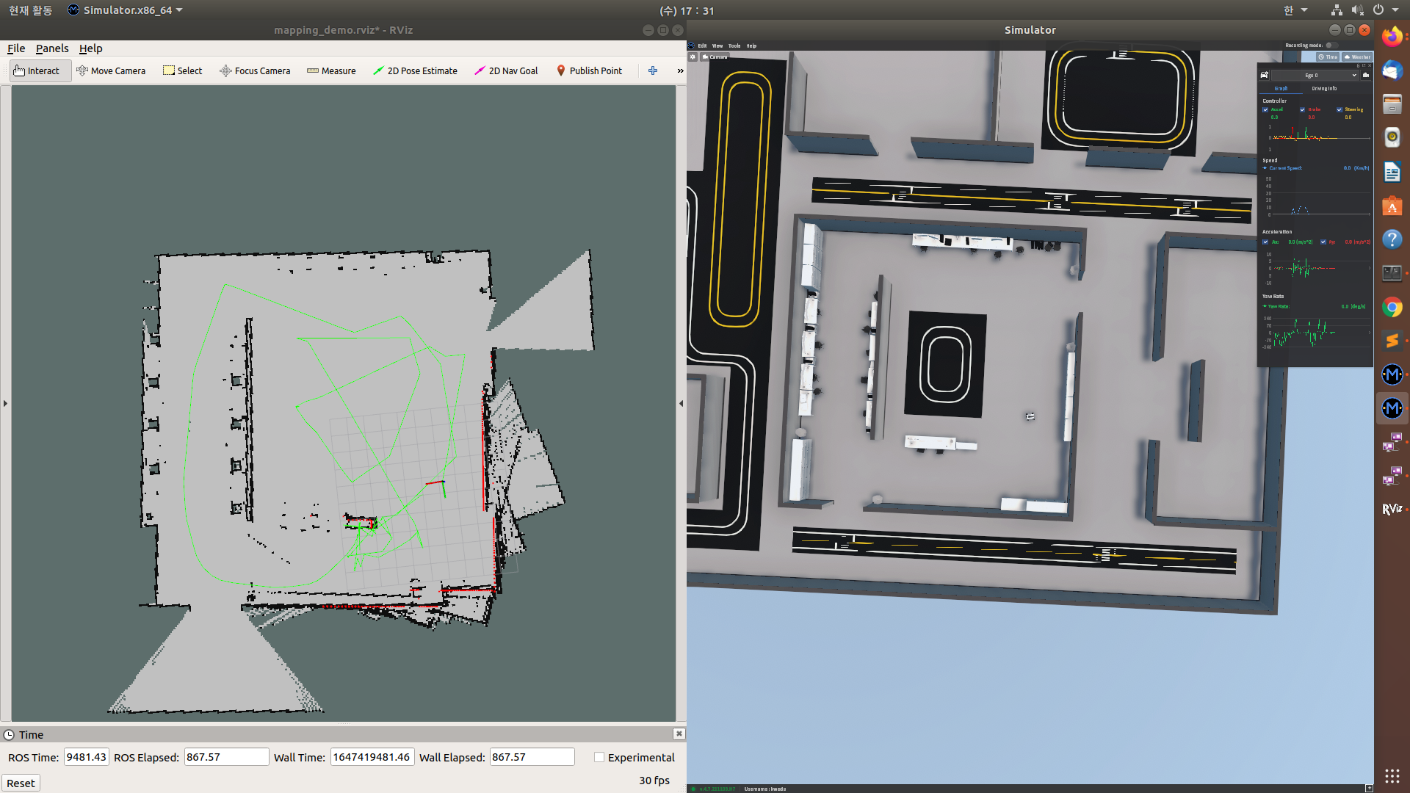Open Simulator View menu

pos(717,46)
